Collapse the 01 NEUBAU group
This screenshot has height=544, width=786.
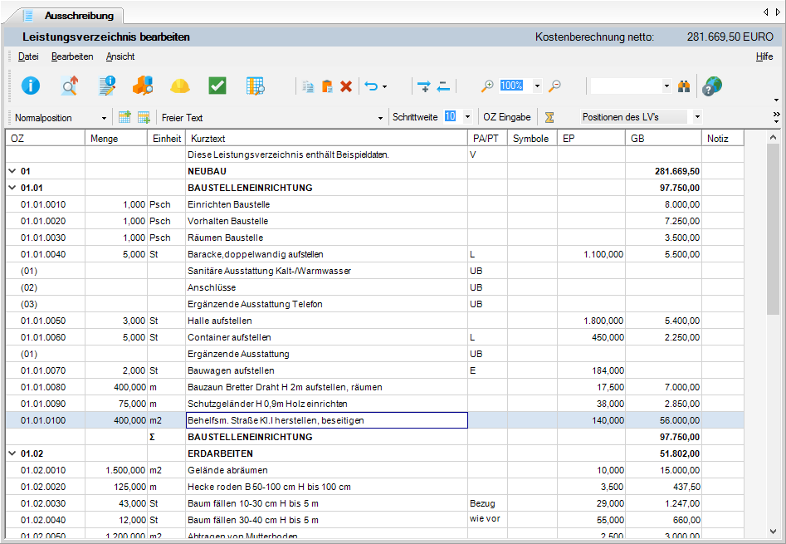(12, 171)
